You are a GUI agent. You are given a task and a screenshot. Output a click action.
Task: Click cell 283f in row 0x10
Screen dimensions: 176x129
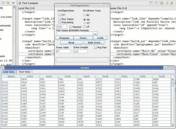click(x=49, y=82)
